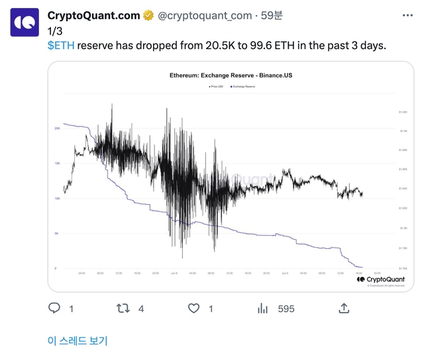Click the view count 595
Screen dimensions: 424x353
[x=286, y=308]
